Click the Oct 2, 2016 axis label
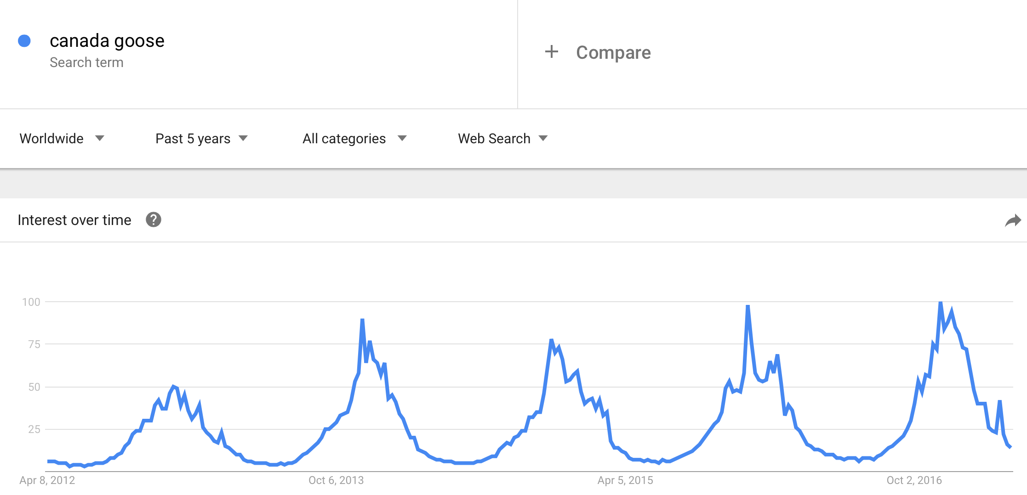 pos(914,480)
